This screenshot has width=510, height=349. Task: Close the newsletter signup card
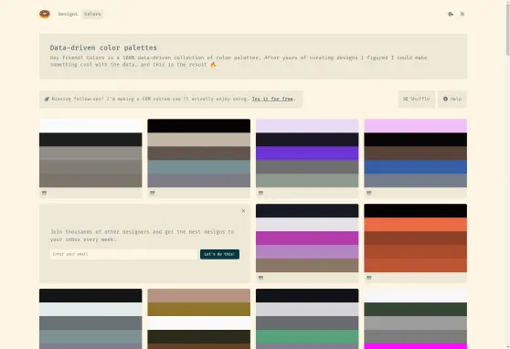tap(243, 211)
